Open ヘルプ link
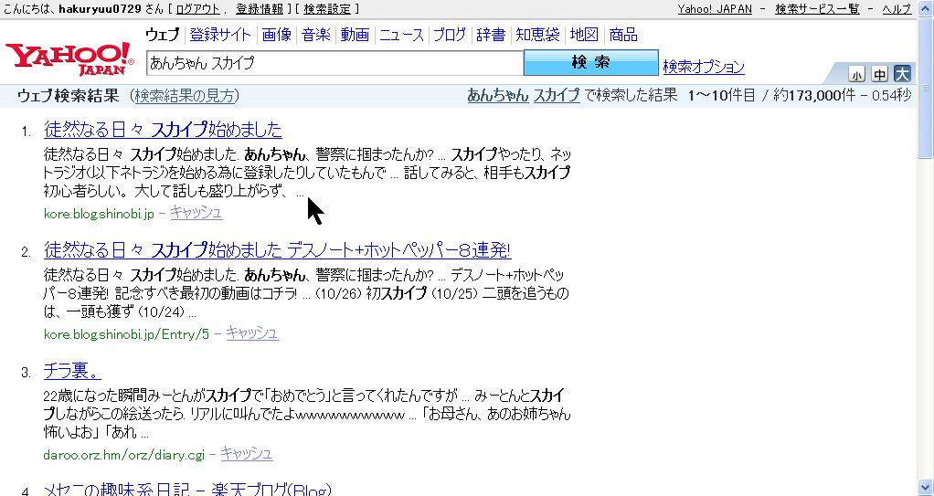The height and width of the screenshot is (496, 934). [x=897, y=9]
